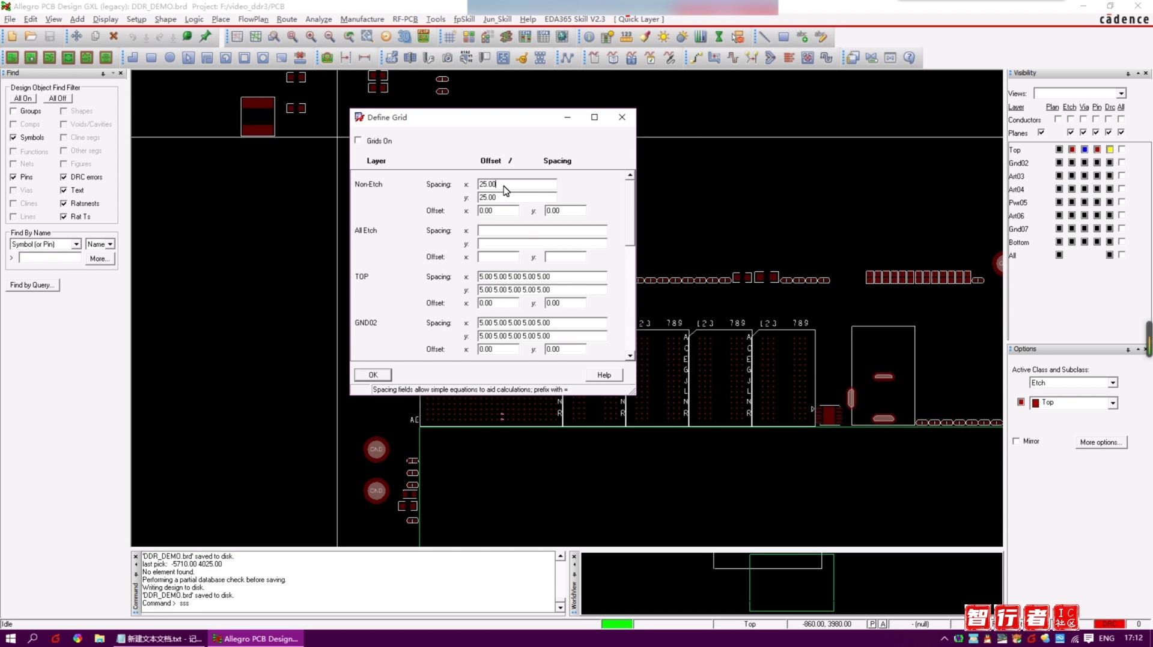Select the Add Line tool icon
Image resolution: width=1153 pixels, height=647 pixels.
click(x=764, y=37)
